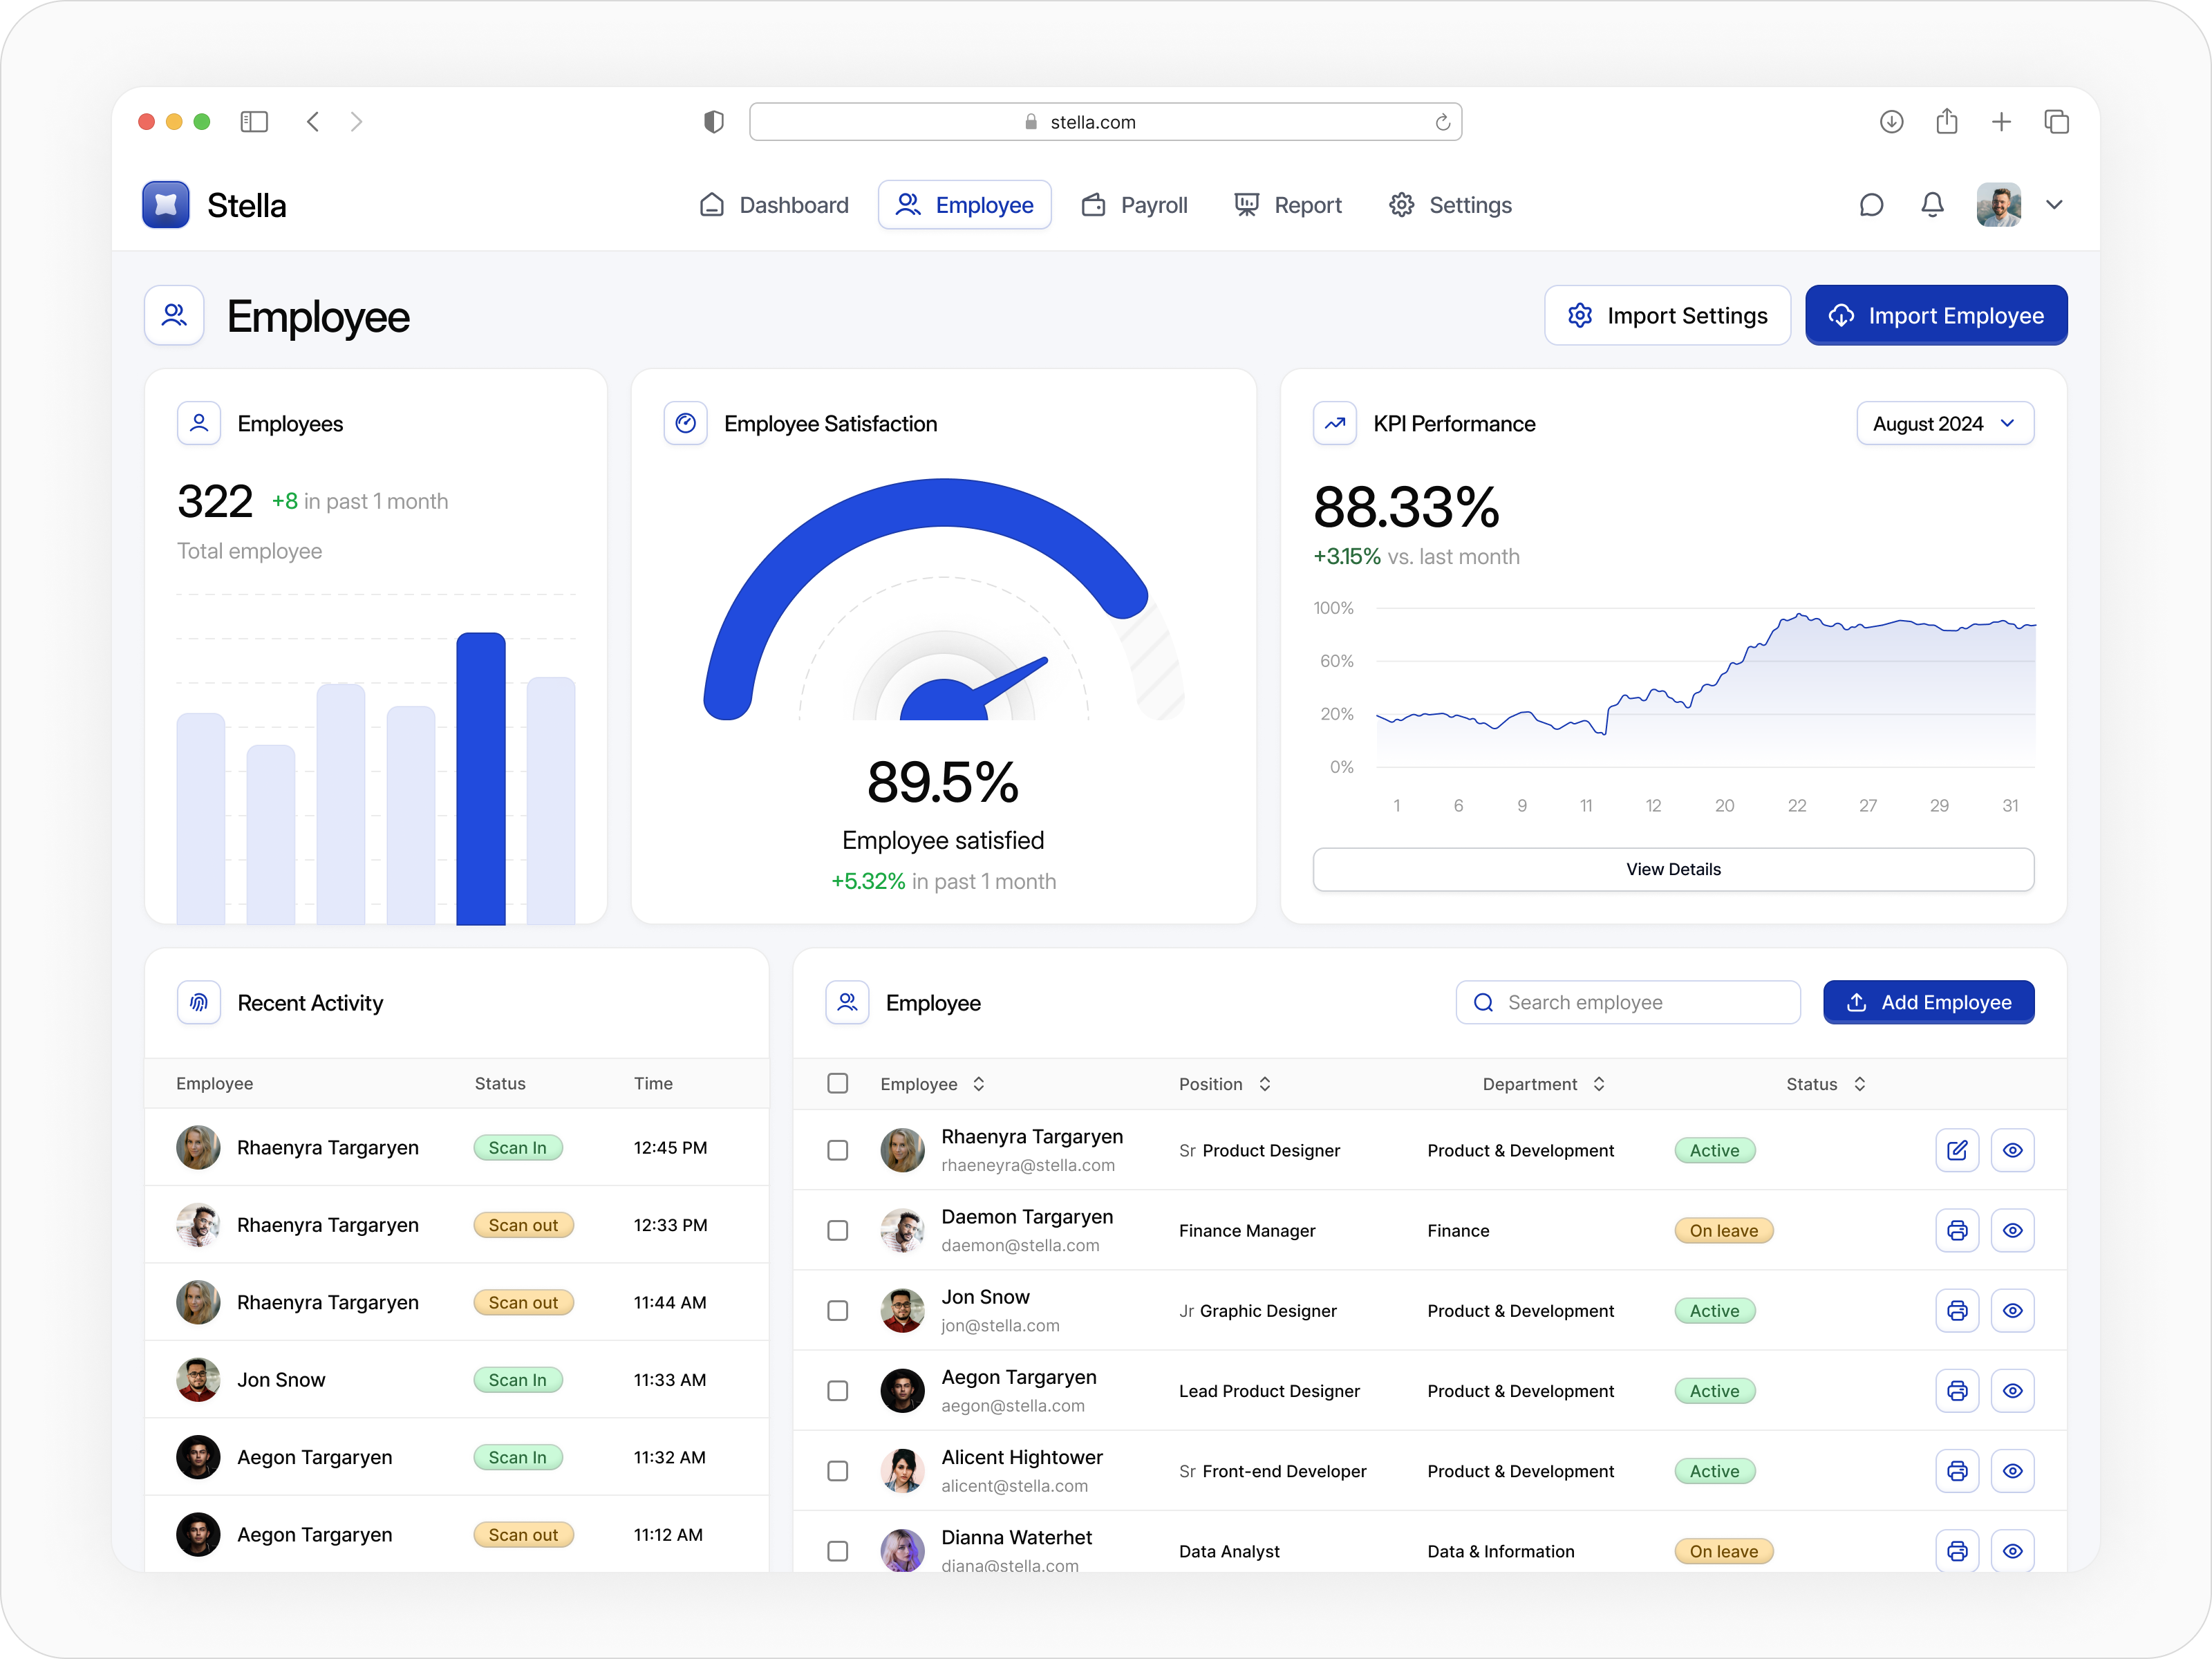Click the View Details button under KPI Performance
Image resolution: width=2212 pixels, height=1659 pixels.
click(1673, 869)
